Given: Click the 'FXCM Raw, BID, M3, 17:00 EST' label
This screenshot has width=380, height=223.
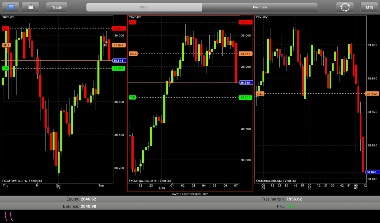Looking at the screenshot, I should pos(276,181).
